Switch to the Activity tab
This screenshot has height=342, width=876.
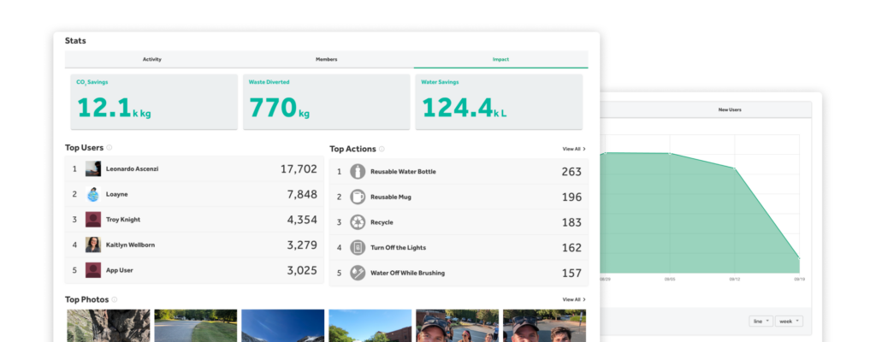(x=152, y=59)
